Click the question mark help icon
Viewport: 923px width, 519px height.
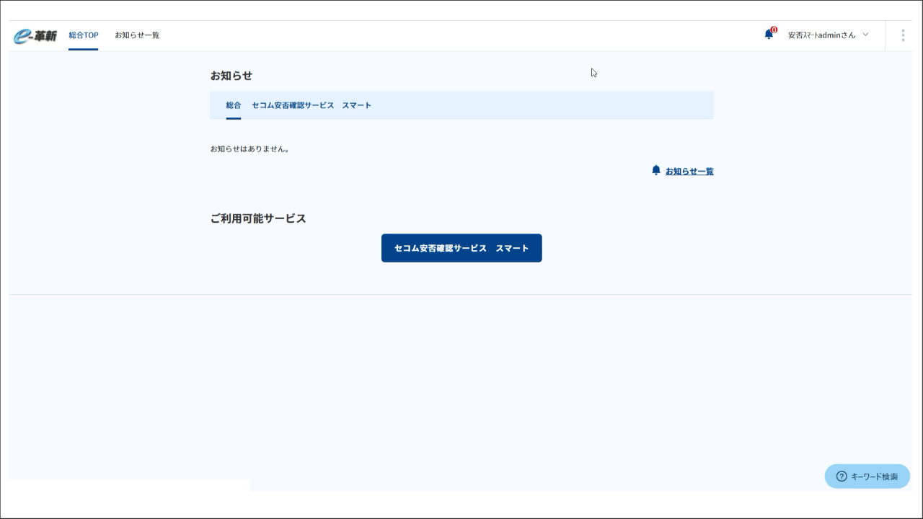click(841, 476)
